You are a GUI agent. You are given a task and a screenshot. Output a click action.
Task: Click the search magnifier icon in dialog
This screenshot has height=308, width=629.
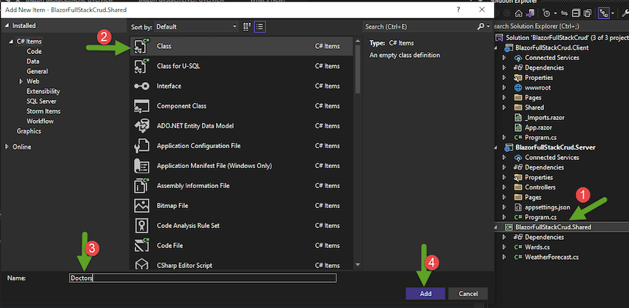(x=480, y=27)
